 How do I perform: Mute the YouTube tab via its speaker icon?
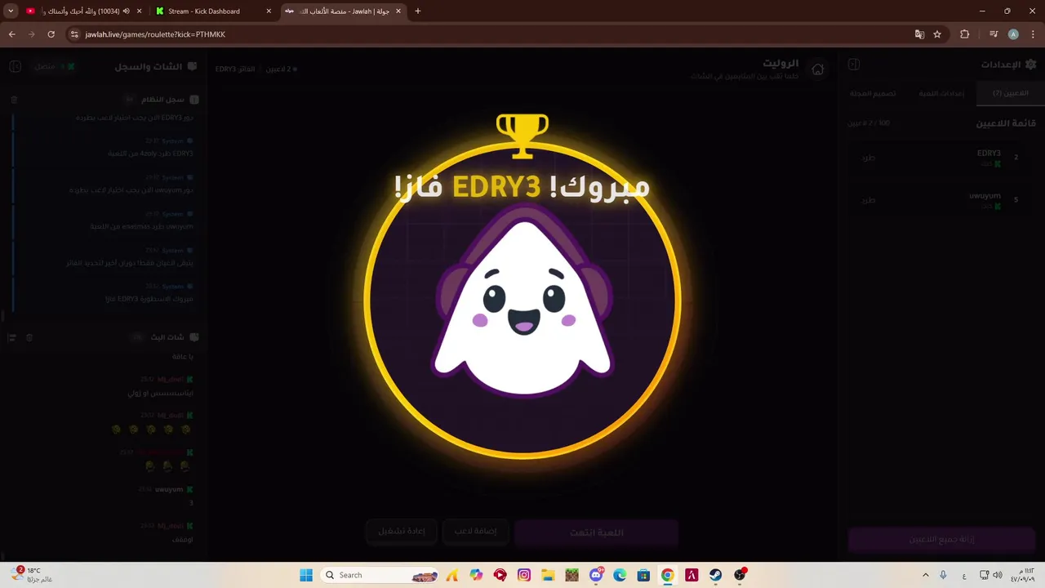click(127, 11)
